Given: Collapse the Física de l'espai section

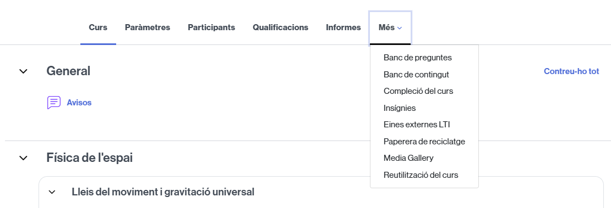Looking at the screenshot, I should tap(23, 158).
